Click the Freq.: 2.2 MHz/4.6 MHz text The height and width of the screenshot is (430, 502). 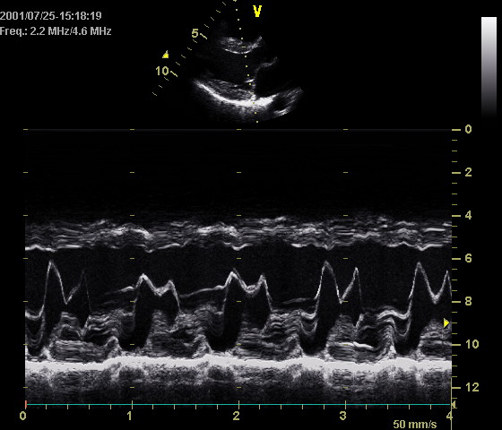tap(56, 31)
